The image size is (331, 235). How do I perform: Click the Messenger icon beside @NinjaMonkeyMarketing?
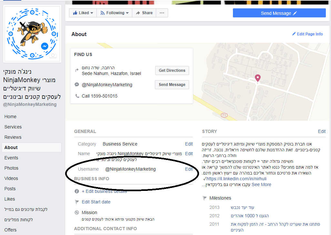(x=77, y=85)
